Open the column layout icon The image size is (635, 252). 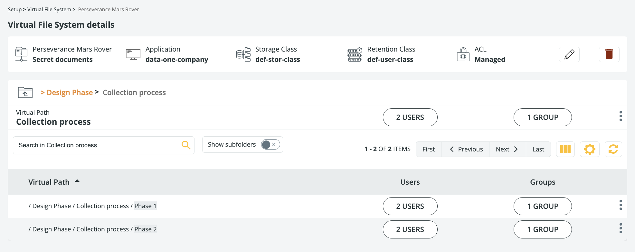click(565, 149)
